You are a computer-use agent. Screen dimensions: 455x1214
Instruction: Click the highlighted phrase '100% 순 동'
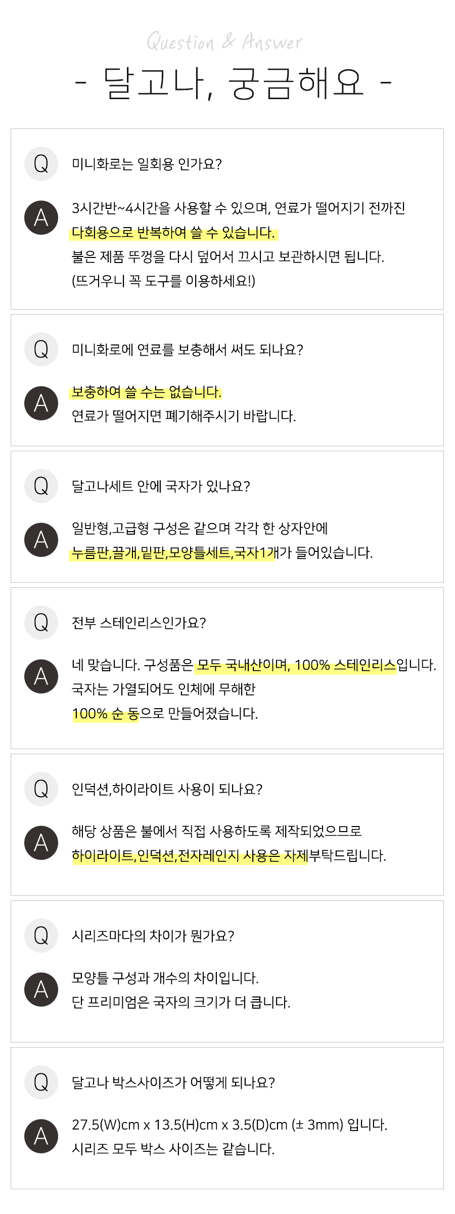105,714
